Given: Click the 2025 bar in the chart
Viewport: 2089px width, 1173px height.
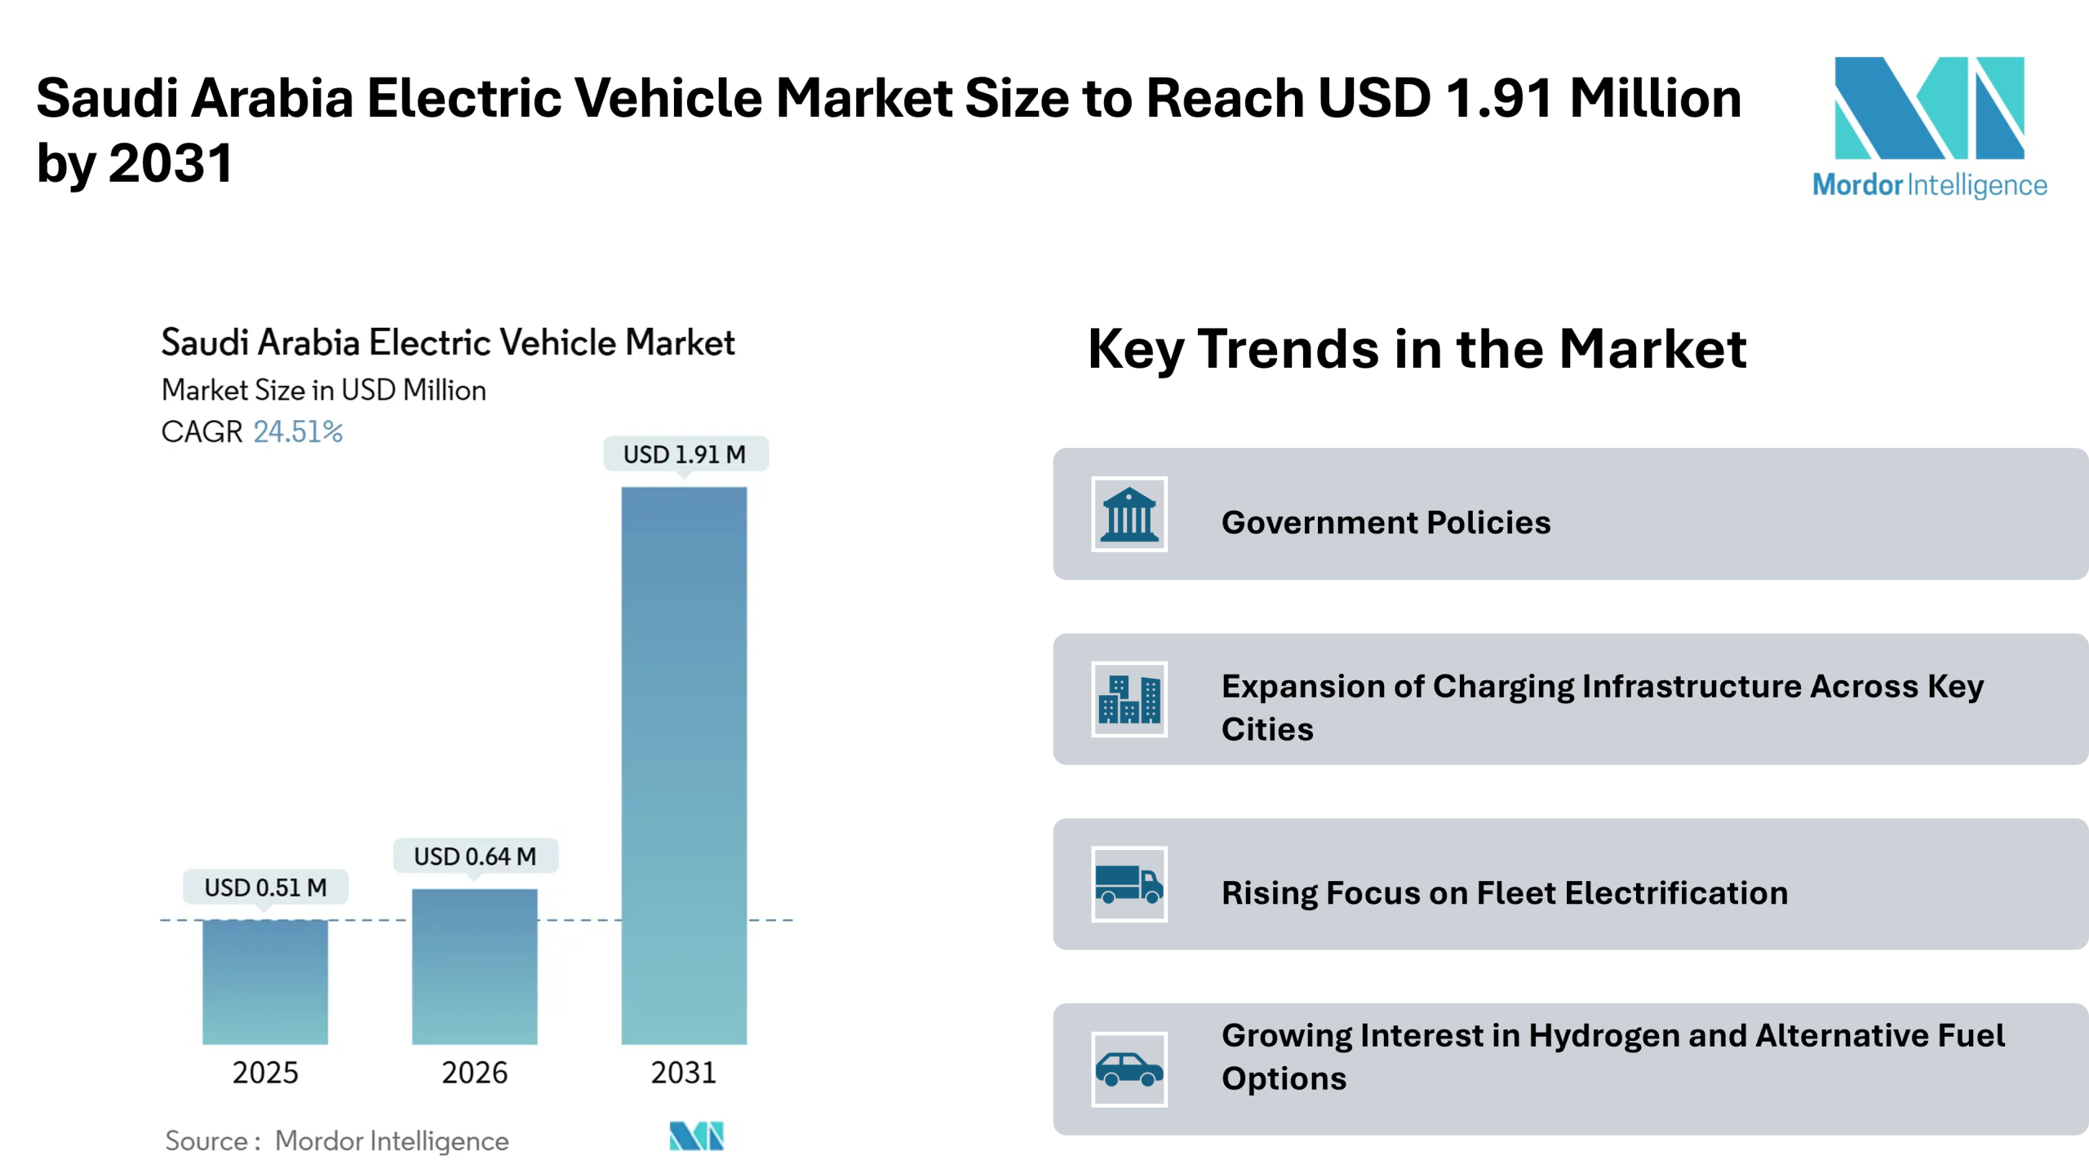Looking at the screenshot, I should pos(265,982).
